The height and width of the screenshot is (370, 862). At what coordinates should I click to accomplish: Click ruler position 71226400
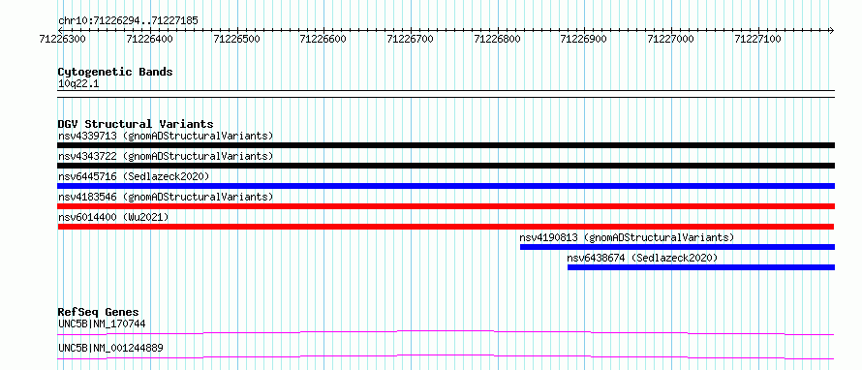coord(149,39)
